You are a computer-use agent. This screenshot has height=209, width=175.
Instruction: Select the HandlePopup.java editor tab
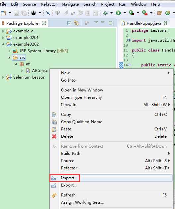point(144,23)
